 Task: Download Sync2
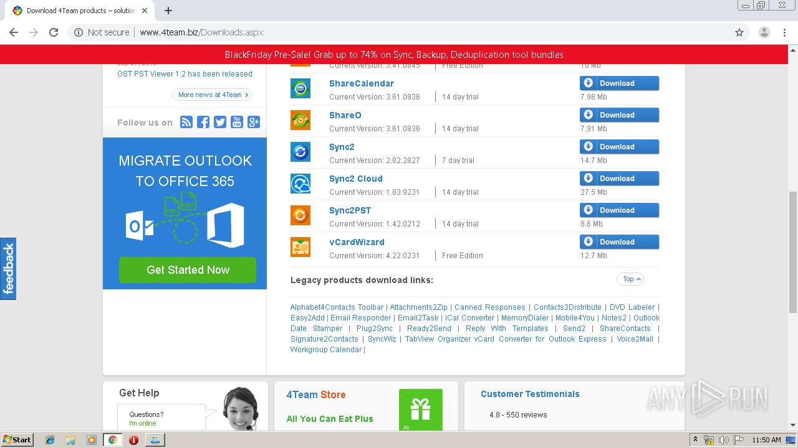coord(619,147)
